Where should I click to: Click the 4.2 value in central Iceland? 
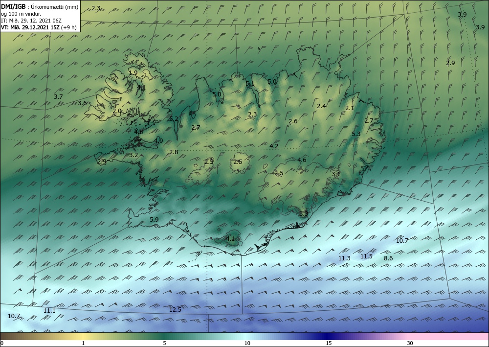coord(274,146)
